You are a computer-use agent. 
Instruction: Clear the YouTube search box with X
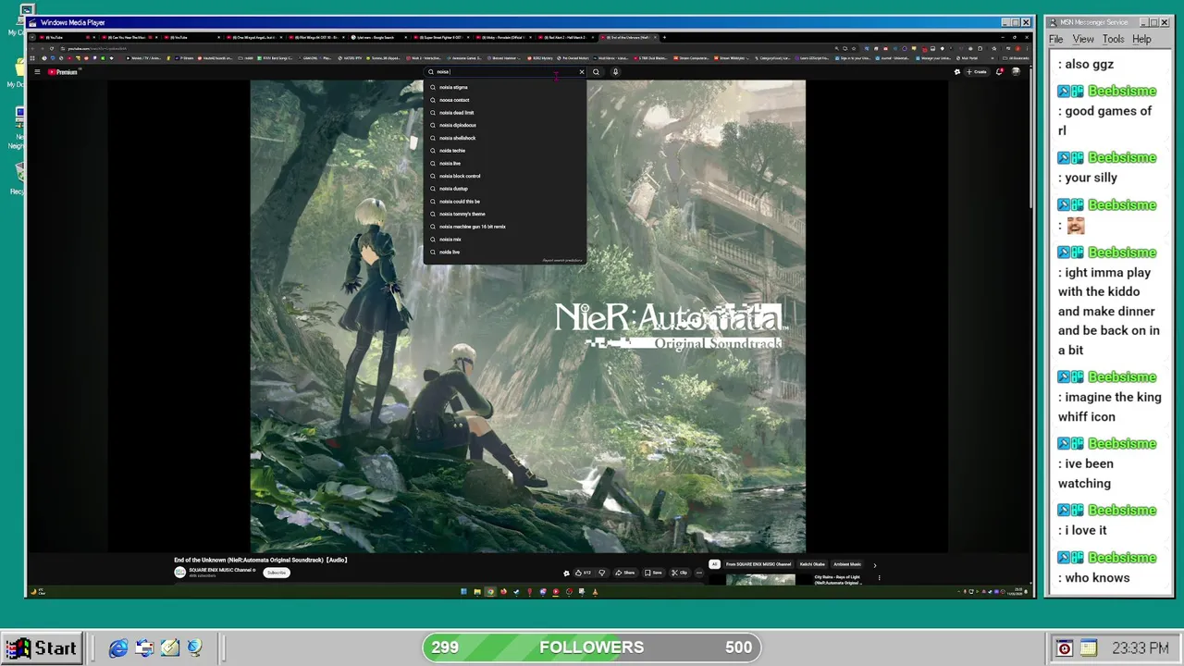582,72
